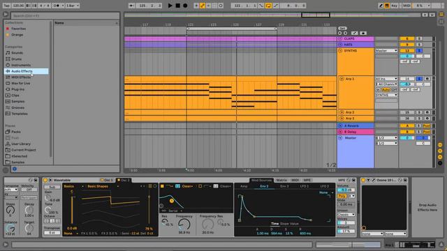Open the Drums category
Viewport: 447px width, 251px height.
17,59
